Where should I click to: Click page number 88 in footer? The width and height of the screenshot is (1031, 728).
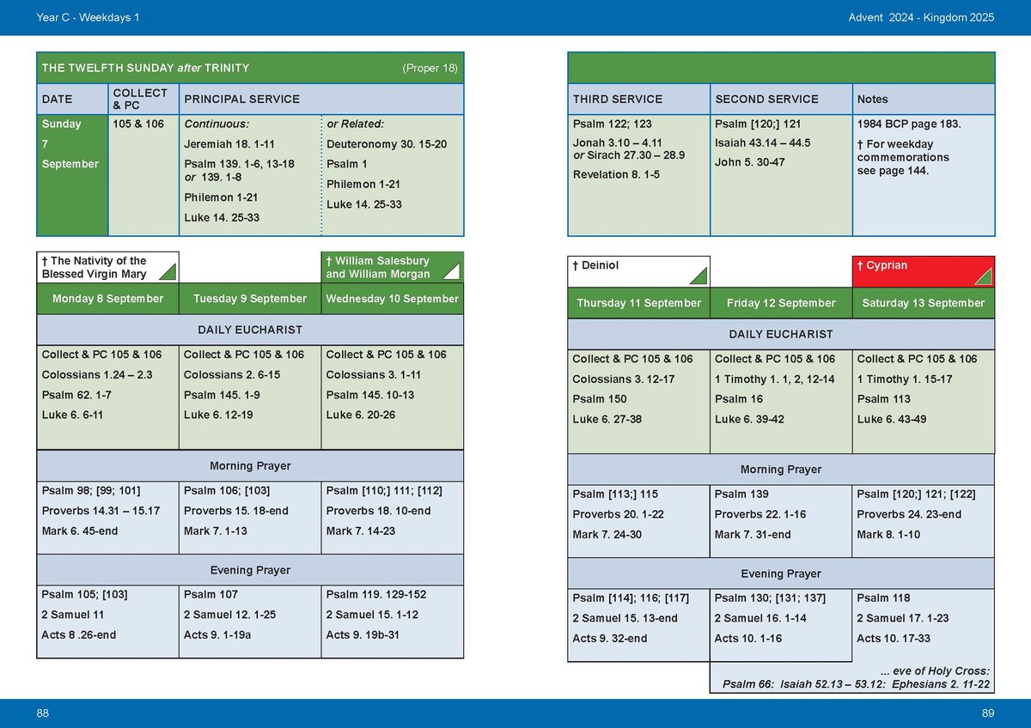pos(43,714)
